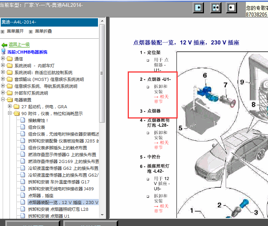Open 接触腐蚀！ tree entry

tap(38, 120)
